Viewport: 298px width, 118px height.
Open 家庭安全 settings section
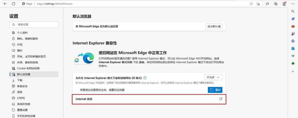pos(34,86)
